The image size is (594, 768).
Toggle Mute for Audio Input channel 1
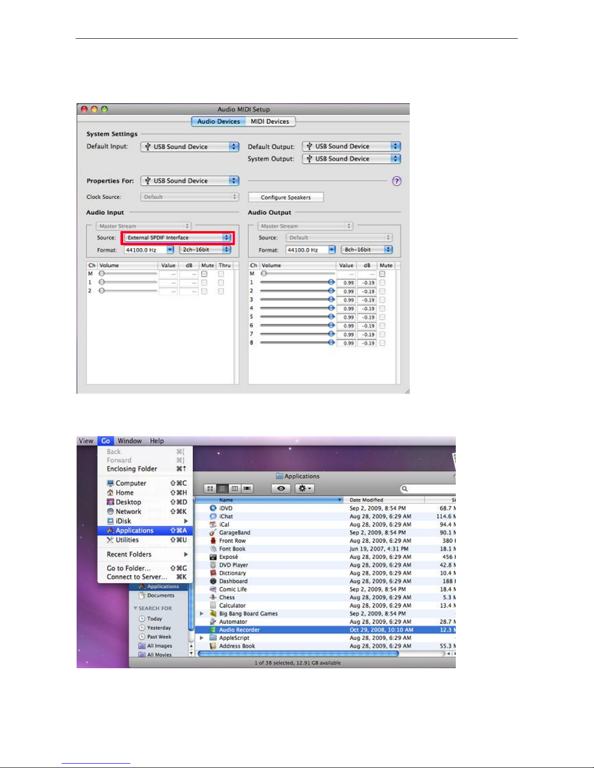tap(205, 282)
